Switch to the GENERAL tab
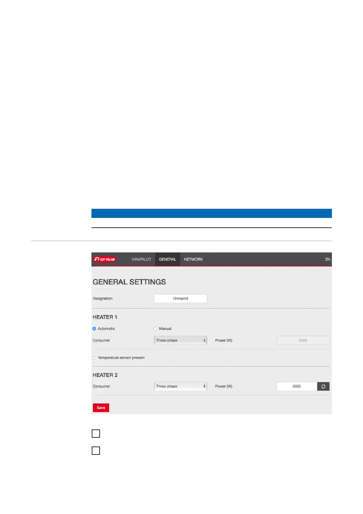 point(167,259)
